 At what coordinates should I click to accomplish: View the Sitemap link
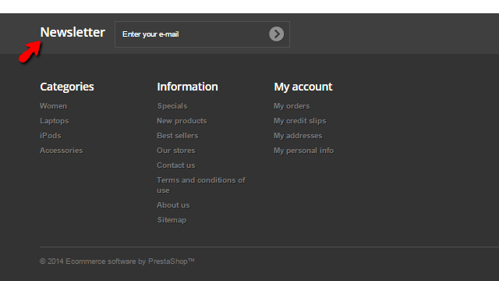(x=172, y=220)
